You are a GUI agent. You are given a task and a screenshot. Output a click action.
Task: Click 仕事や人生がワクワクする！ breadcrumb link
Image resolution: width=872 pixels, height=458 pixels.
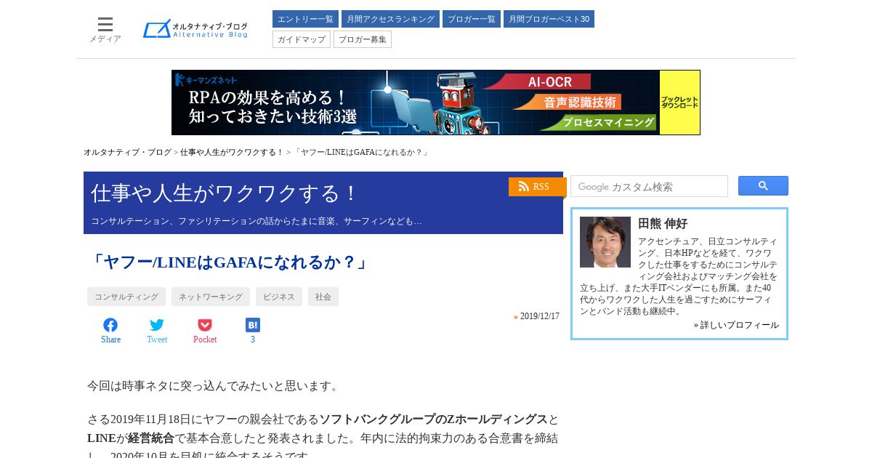(232, 152)
